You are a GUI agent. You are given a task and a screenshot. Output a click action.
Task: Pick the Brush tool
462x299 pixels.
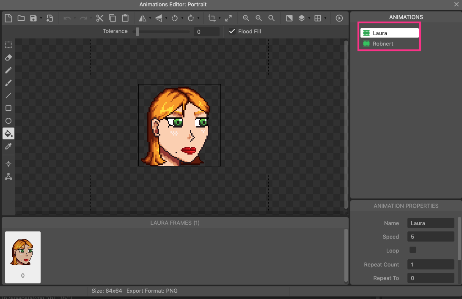pyautogui.click(x=8, y=83)
